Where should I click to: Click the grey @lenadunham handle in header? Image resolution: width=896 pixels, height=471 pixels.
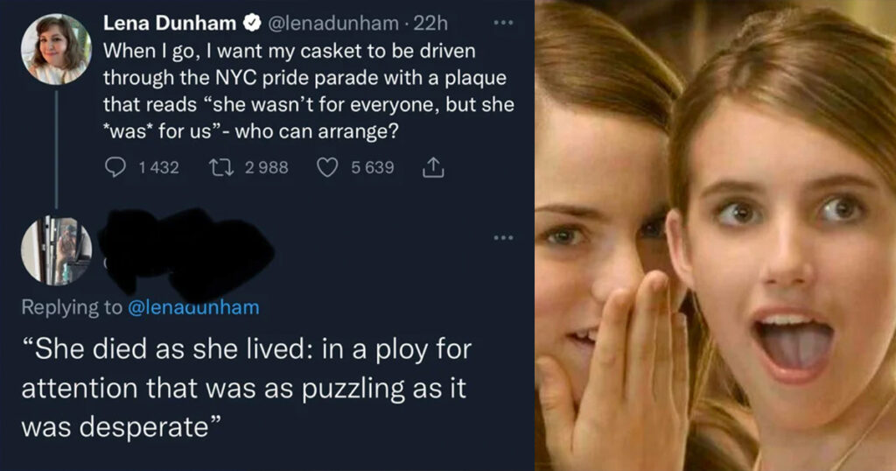coord(332,23)
